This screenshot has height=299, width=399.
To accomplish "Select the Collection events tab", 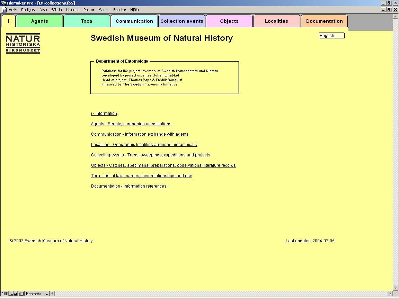I will coord(182,21).
